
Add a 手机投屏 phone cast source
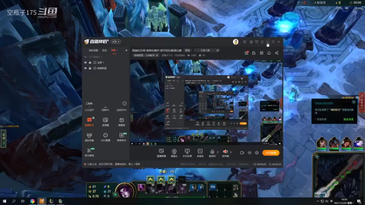coord(187,153)
